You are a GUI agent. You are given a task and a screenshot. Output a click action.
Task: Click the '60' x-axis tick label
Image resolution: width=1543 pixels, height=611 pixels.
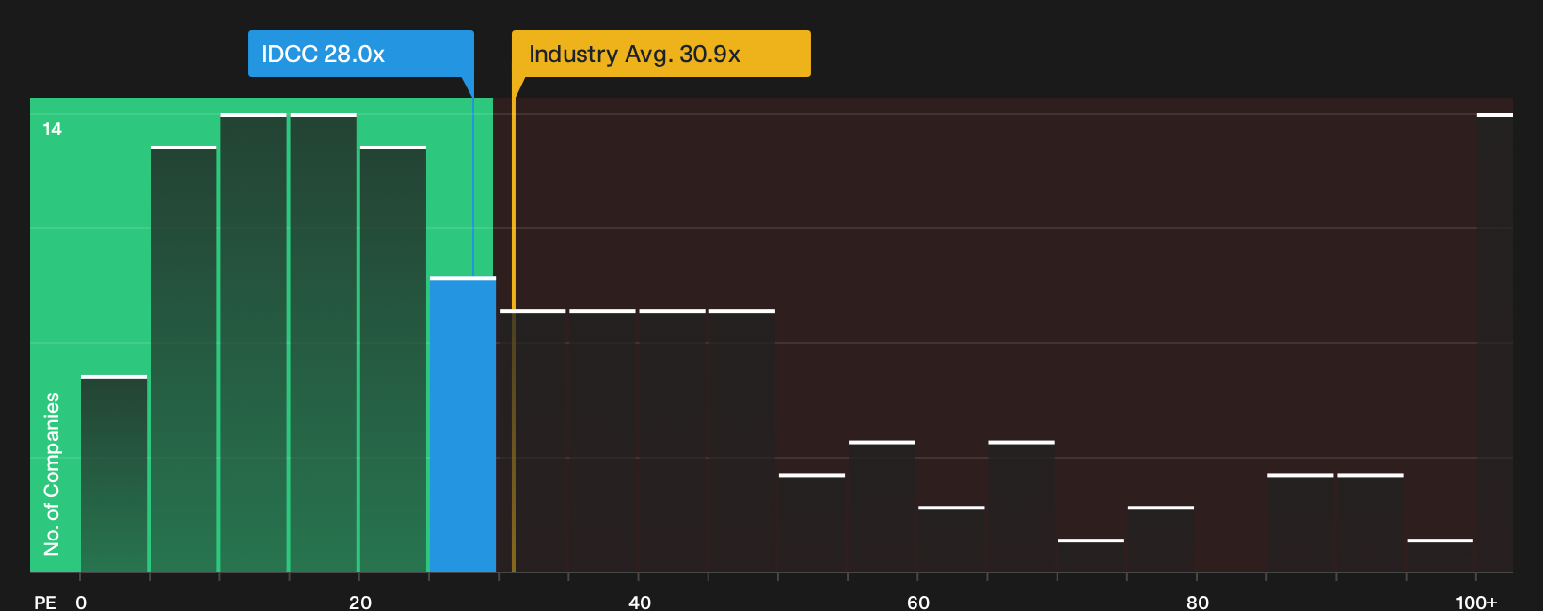click(918, 602)
